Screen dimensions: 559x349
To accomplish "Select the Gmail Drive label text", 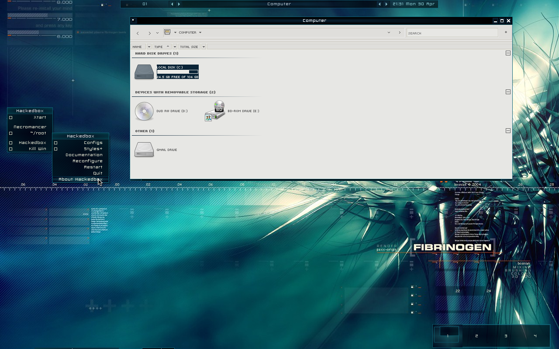I will pos(167,150).
